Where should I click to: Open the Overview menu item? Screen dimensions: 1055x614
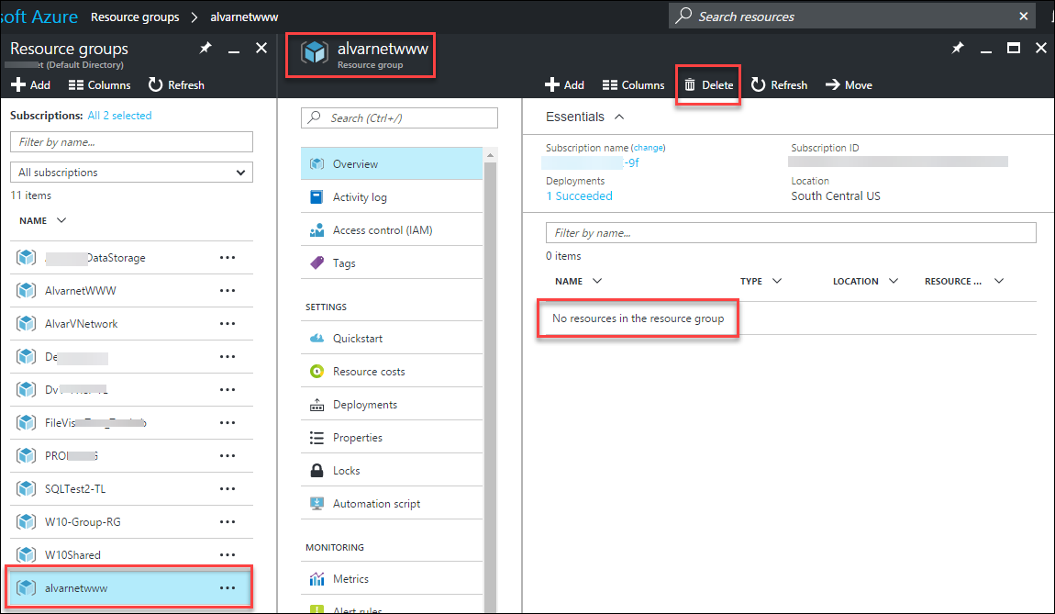pyautogui.click(x=392, y=163)
